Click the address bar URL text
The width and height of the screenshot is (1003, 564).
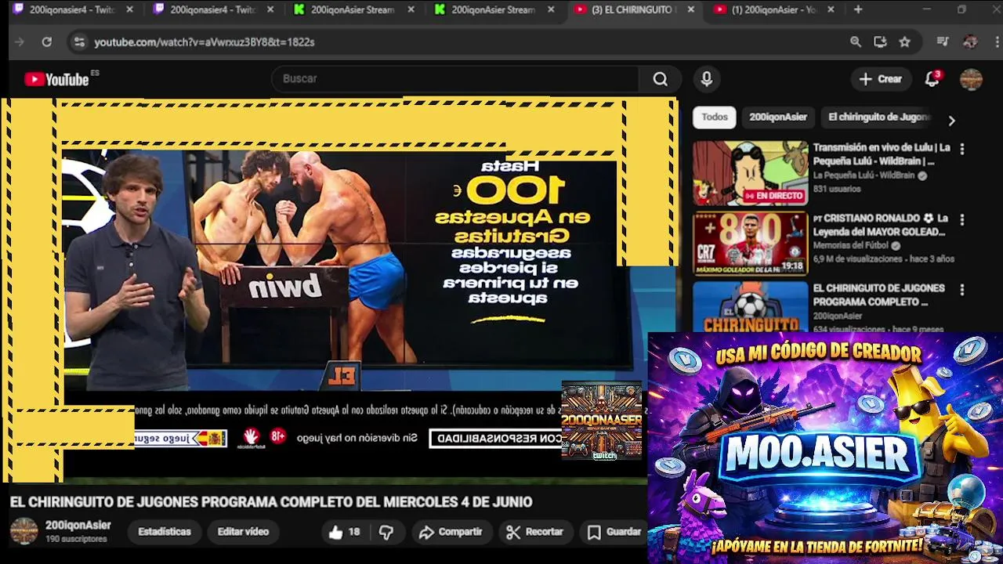[x=205, y=42]
